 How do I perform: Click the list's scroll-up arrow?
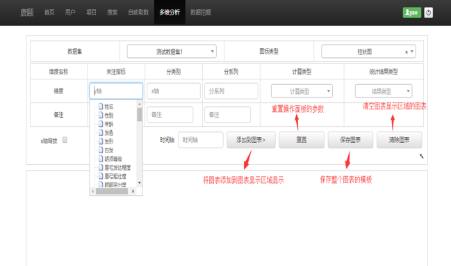[x=140, y=104]
